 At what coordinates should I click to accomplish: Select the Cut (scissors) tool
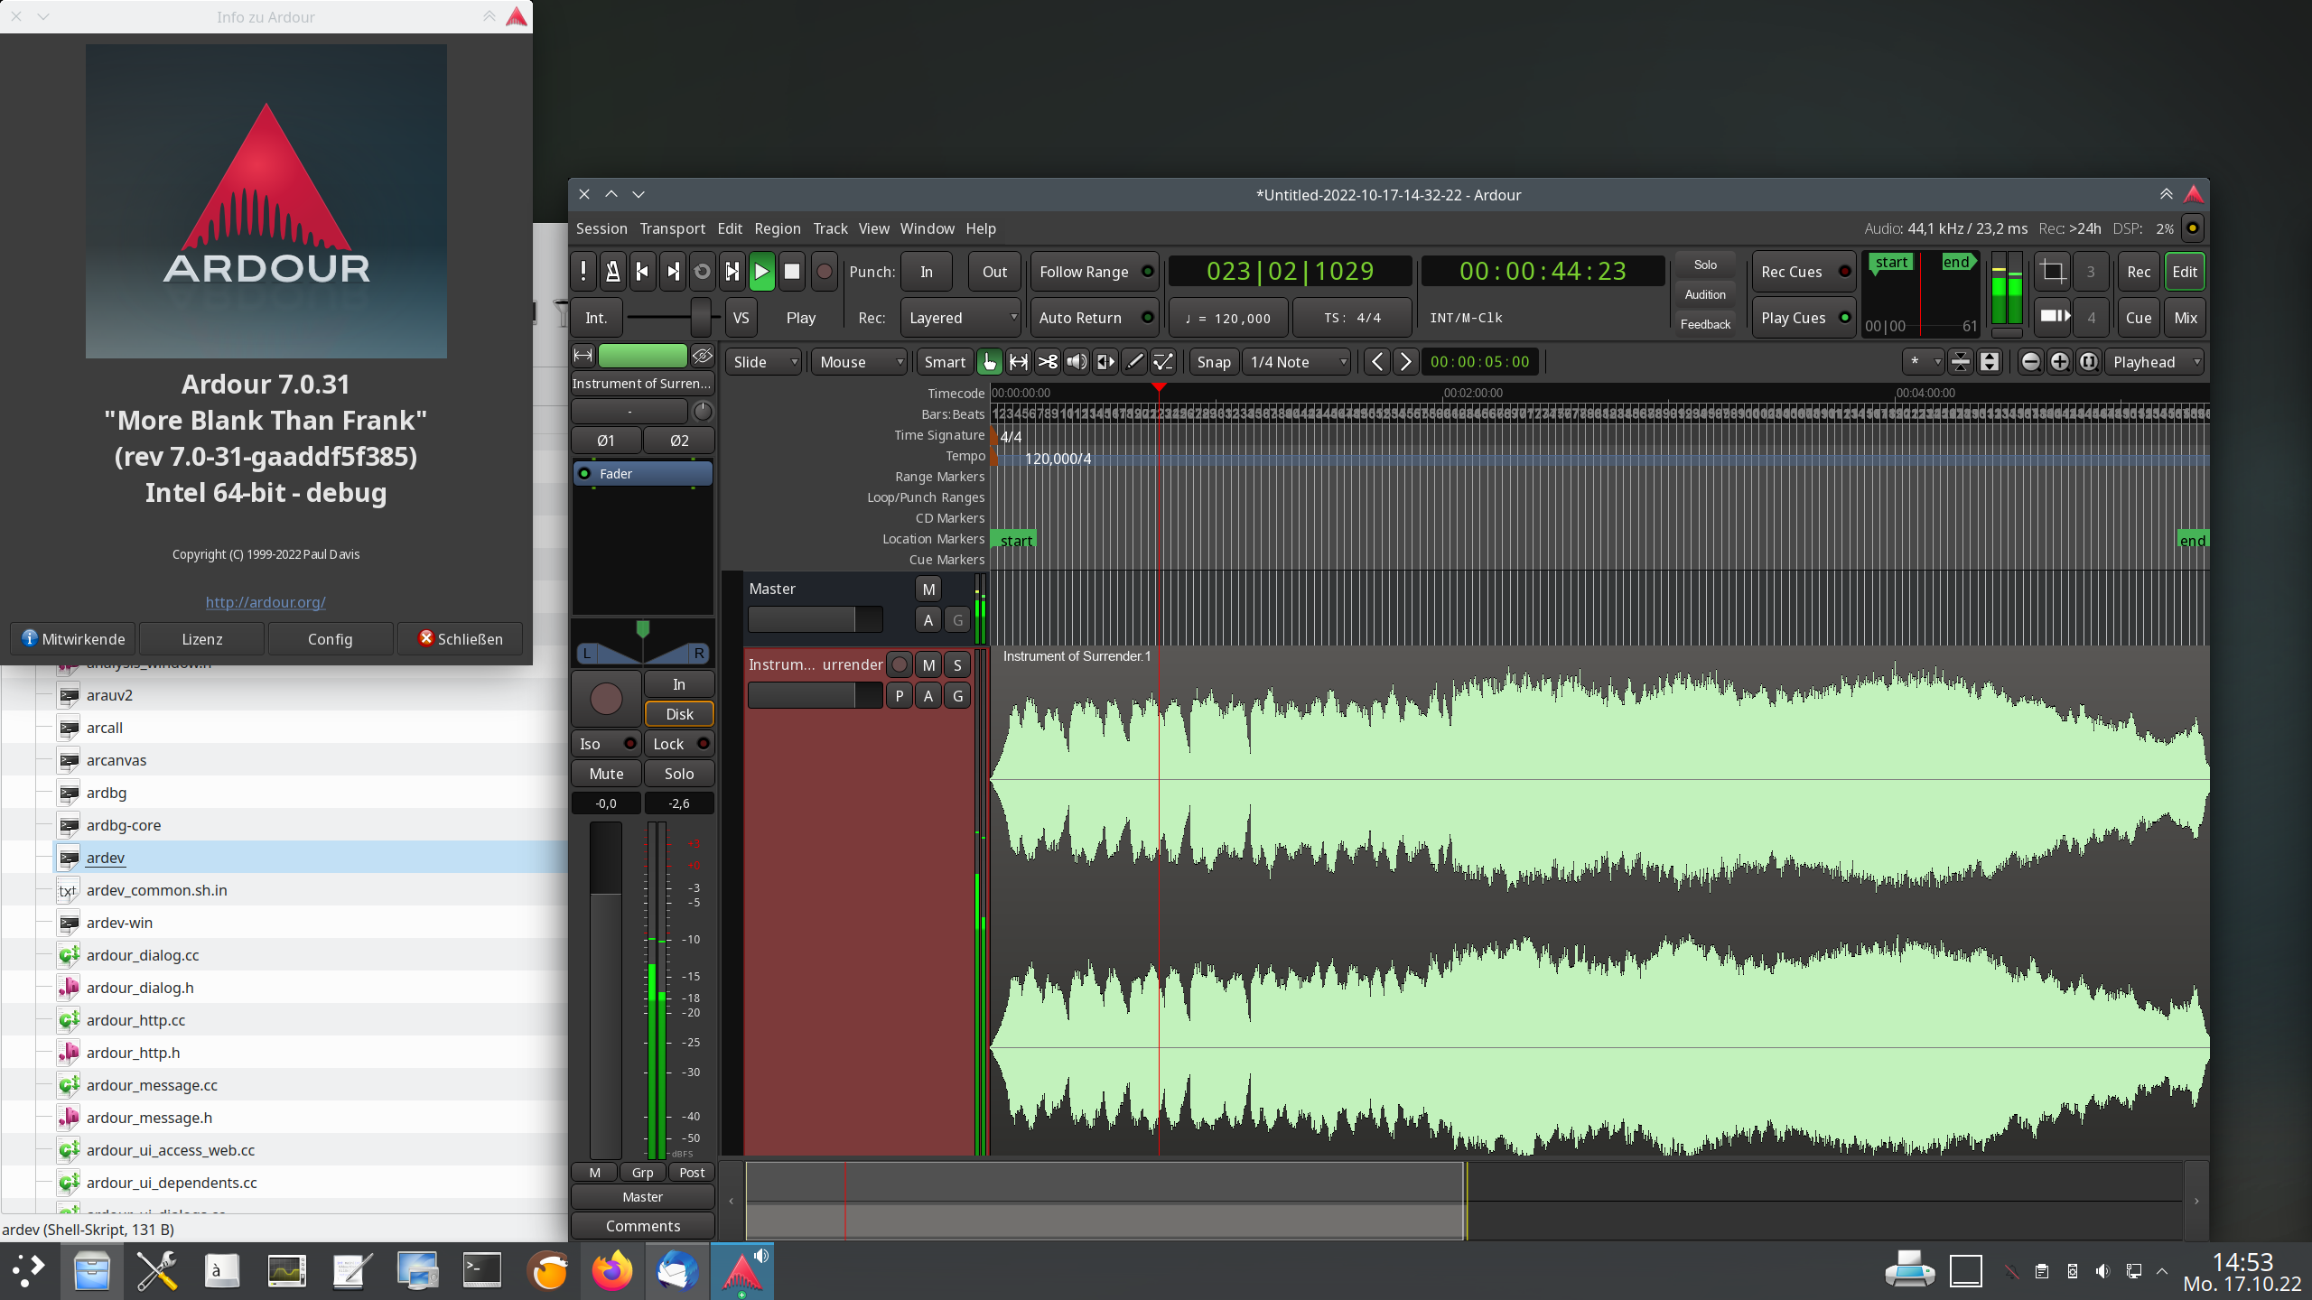1048,362
